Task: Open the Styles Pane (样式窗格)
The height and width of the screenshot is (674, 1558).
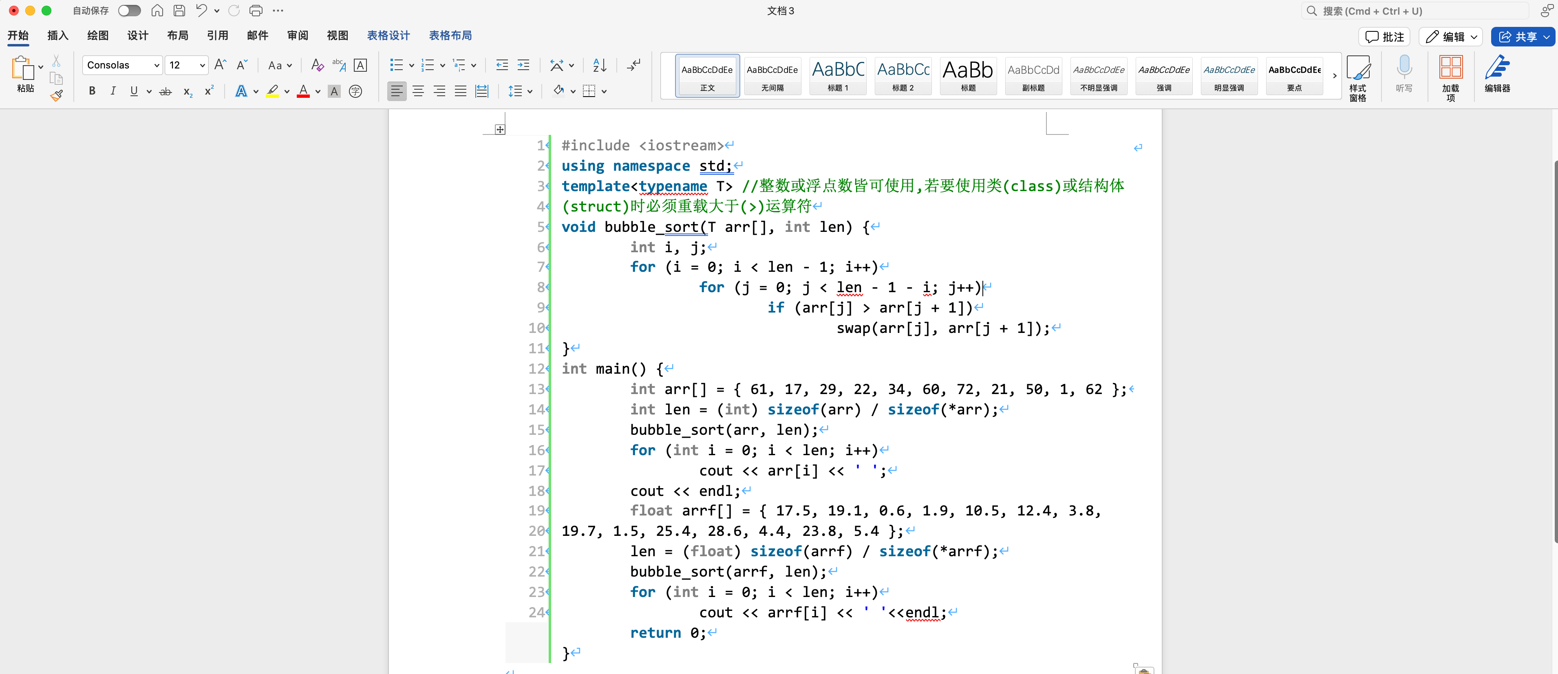Action: tap(1358, 78)
